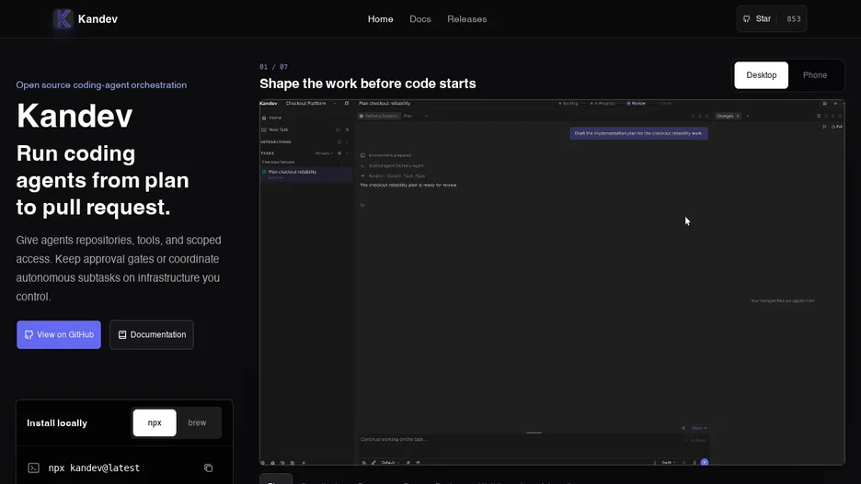This screenshot has height=484, width=861.
Task: Add a new tab beside Plan
Action: [426, 117]
